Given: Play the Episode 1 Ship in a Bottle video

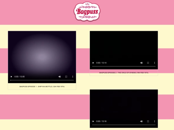Looking at the screenshot, I should pyautogui.click(x=11, y=77).
